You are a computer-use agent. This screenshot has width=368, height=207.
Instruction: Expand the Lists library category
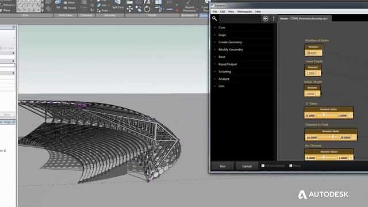pyautogui.click(x=221, y=86)
